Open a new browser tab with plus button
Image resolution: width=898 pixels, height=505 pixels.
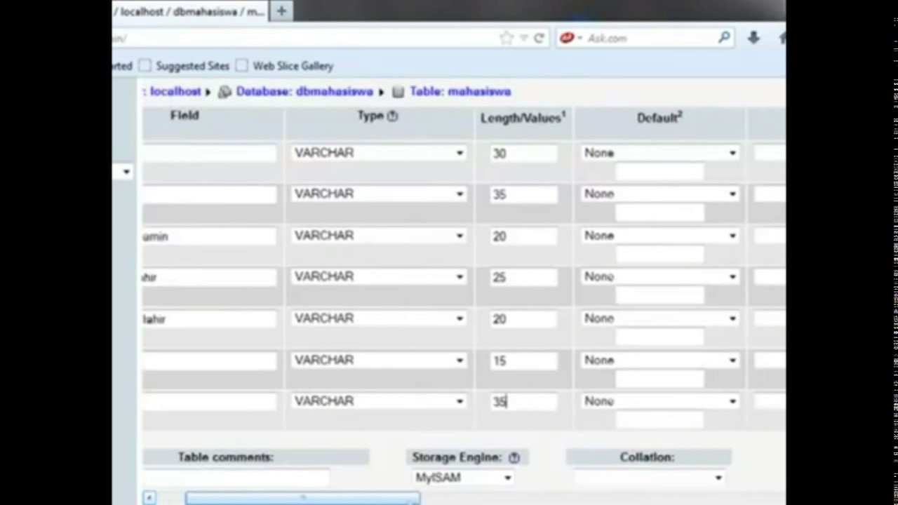pos(281,11)
